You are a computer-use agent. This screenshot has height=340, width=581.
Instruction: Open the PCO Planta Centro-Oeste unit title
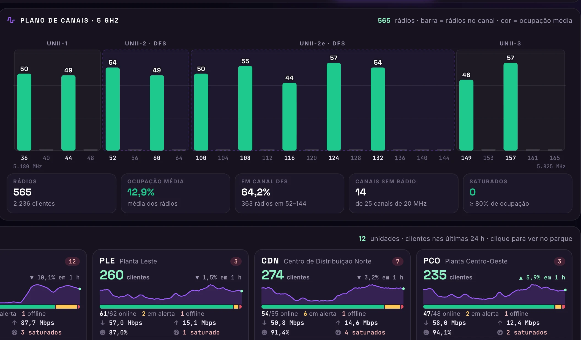(465, 261)
